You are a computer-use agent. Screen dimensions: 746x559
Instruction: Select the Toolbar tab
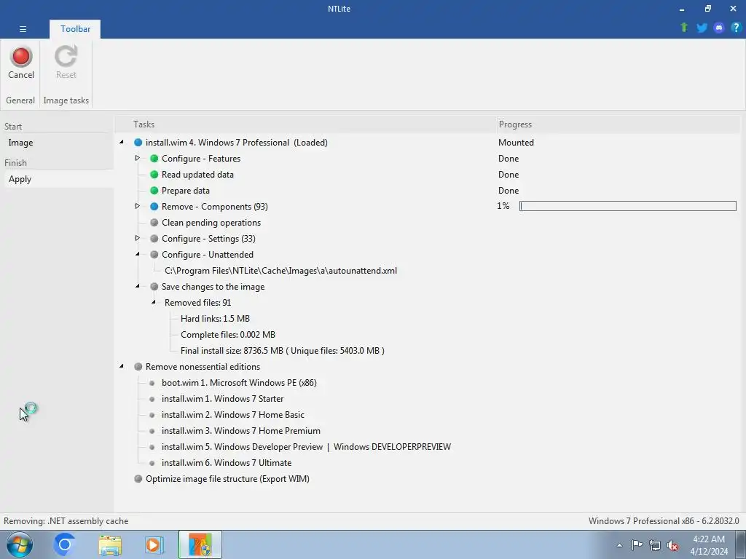pyautogui.click(x=75, y=29)
